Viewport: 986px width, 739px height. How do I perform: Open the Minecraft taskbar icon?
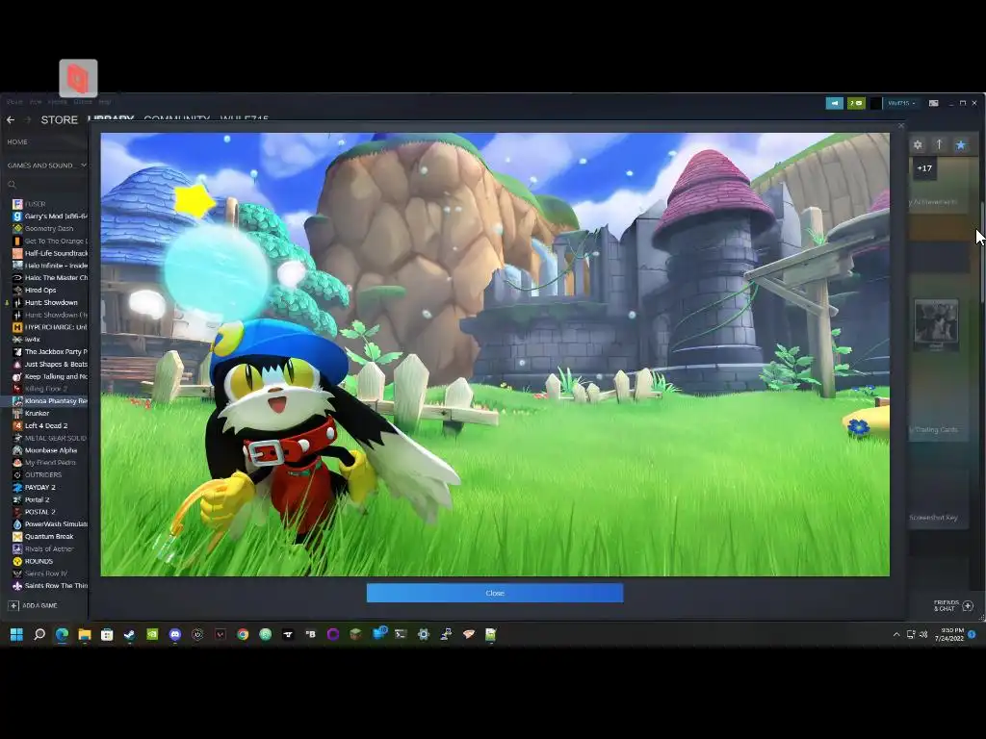(x=356, y=635)
